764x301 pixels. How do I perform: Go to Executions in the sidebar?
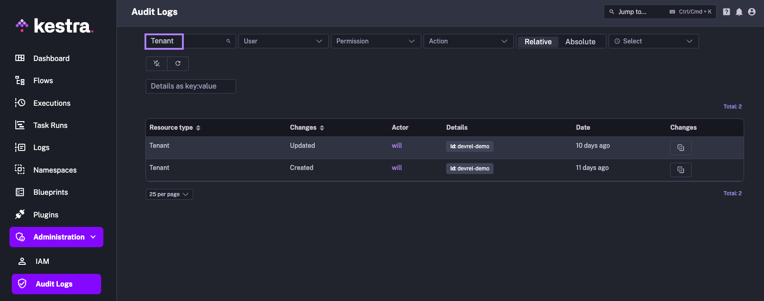pos(51,103)
